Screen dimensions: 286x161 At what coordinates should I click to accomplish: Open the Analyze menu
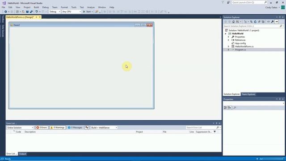[91, 7]
